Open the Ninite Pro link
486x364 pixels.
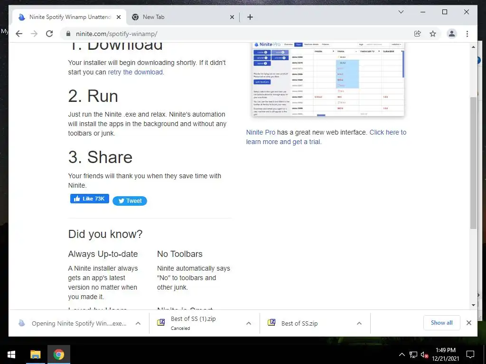261,132
